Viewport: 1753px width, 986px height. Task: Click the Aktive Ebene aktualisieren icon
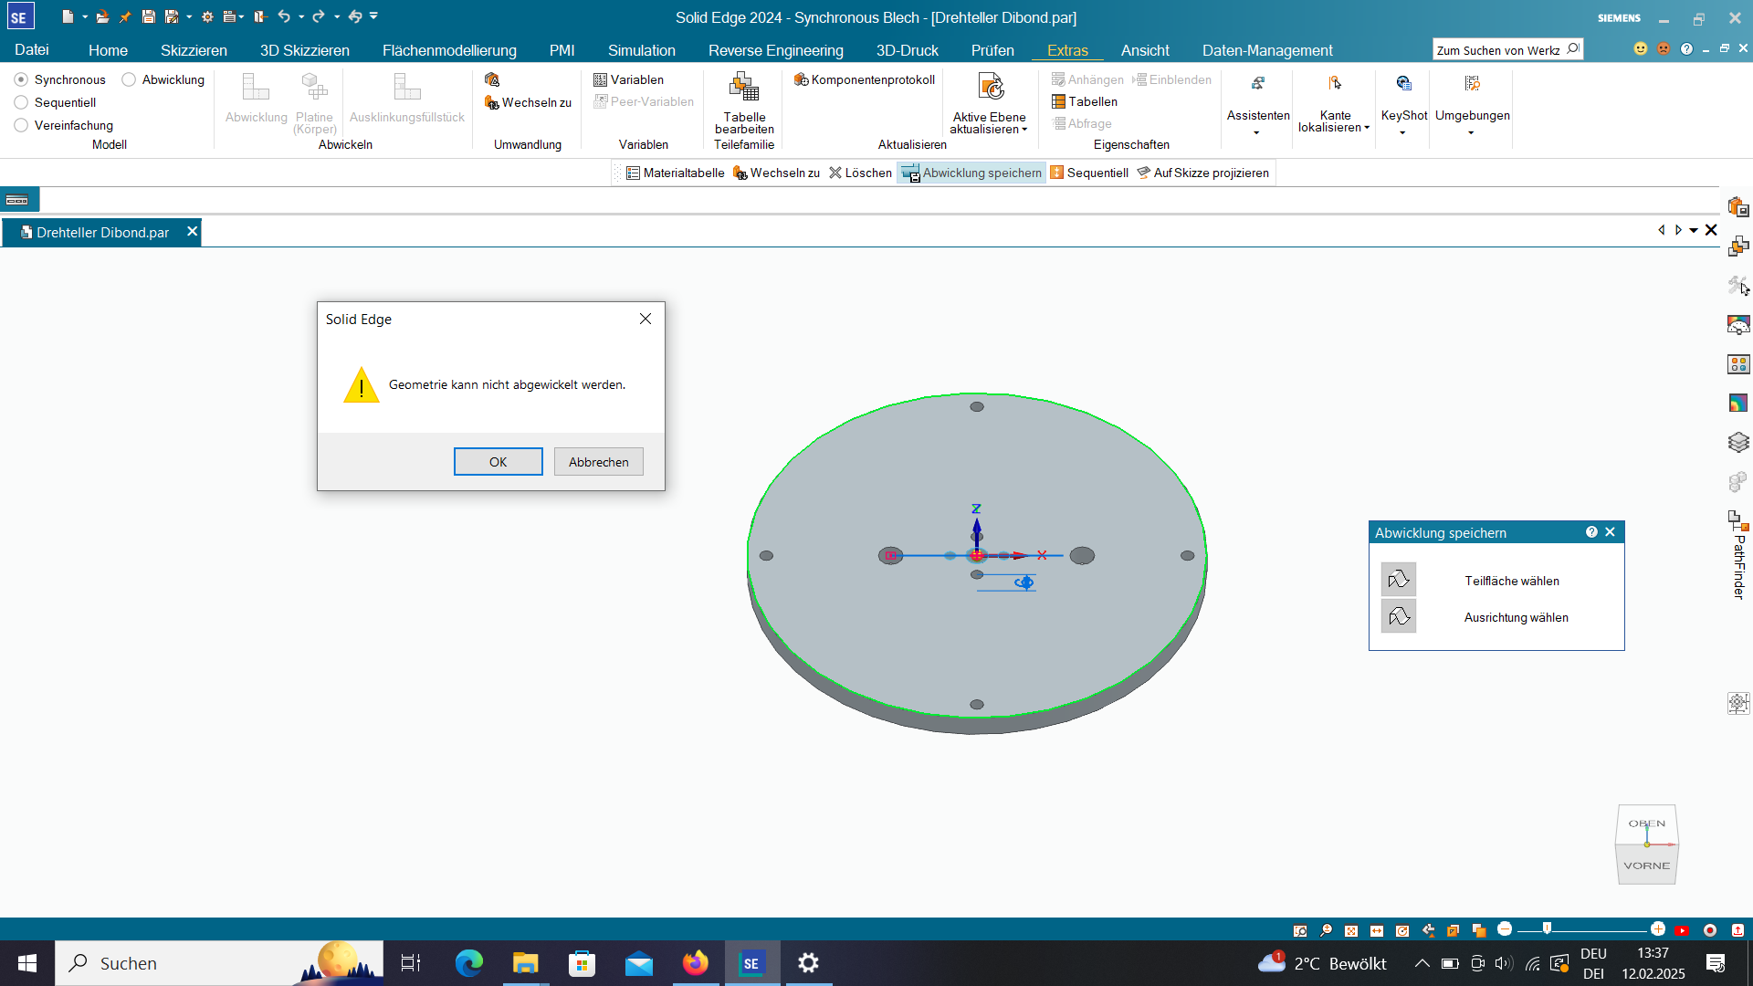990,89
